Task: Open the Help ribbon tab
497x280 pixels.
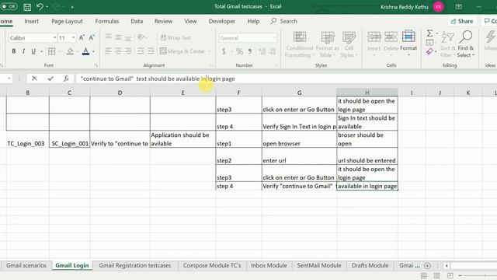Action: [x=253, y=21]
